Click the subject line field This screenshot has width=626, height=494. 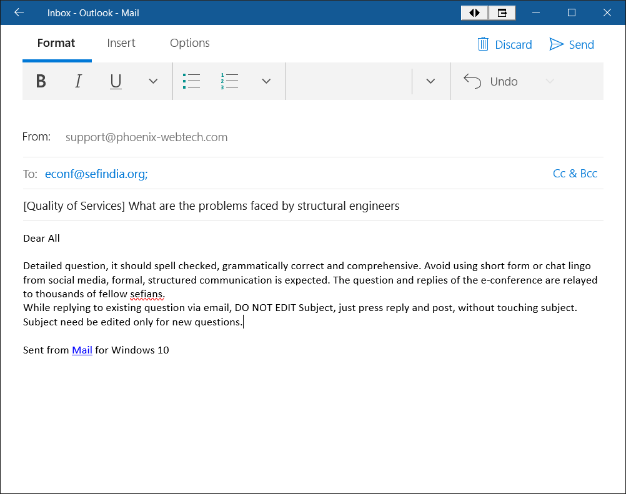tap(312, 206)
